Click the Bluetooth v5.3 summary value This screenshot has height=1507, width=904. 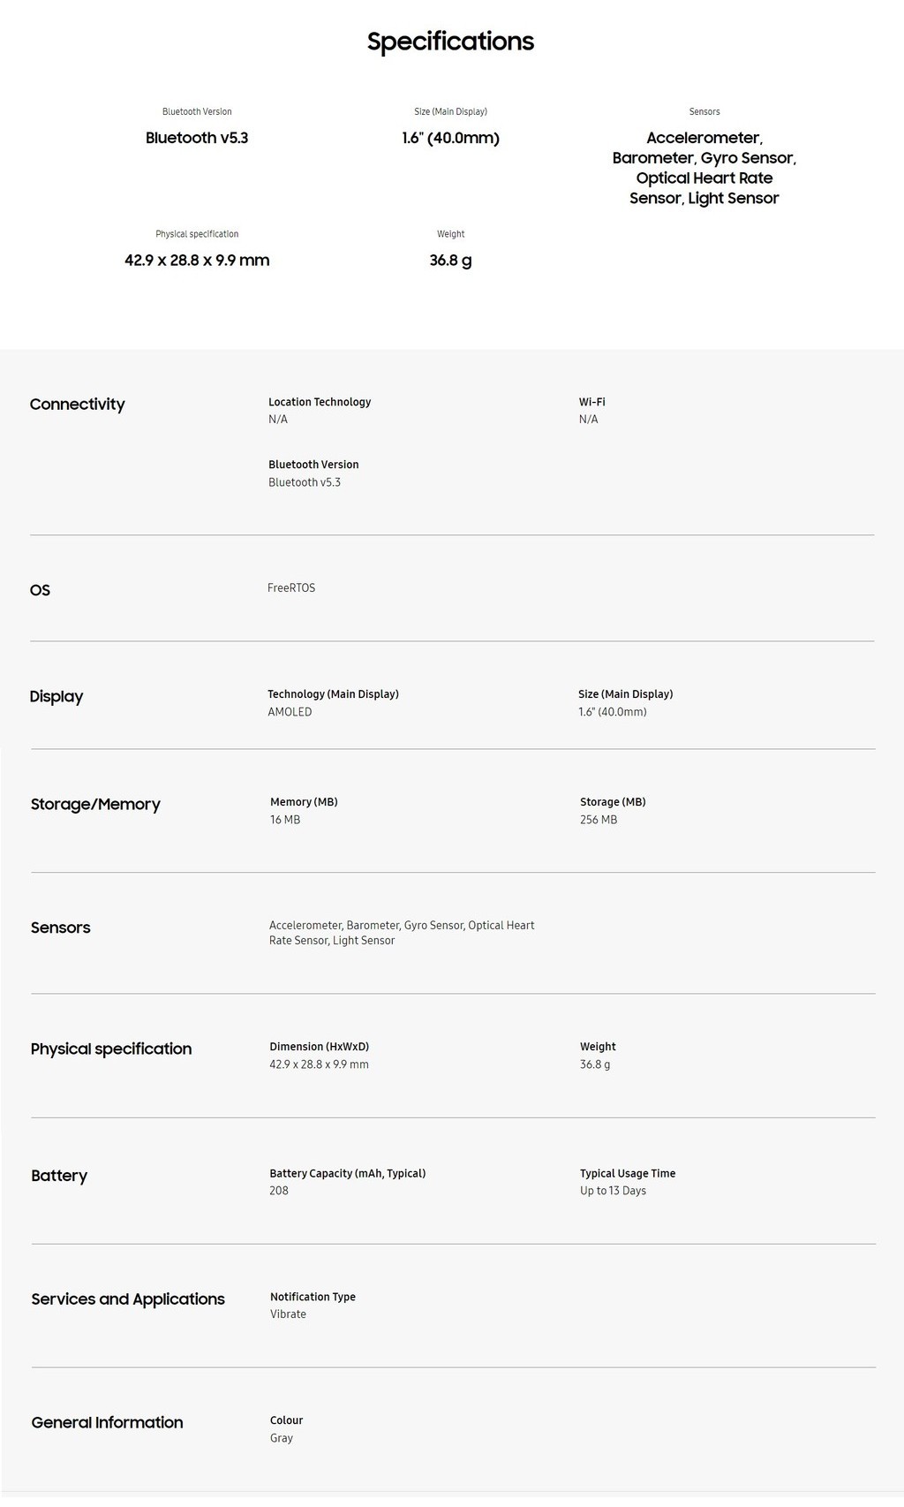pos(197,138)
